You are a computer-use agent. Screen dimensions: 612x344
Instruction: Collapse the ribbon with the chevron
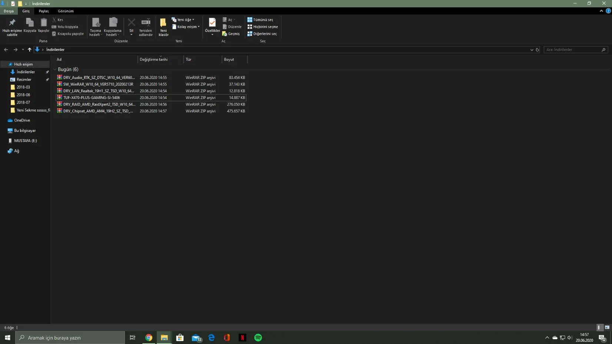(x=601, y=11)
